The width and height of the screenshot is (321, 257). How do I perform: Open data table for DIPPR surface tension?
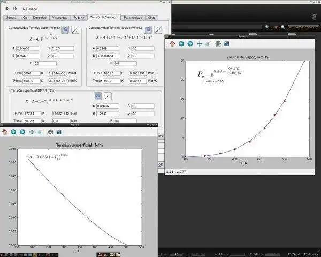click(x=98, y=96)
